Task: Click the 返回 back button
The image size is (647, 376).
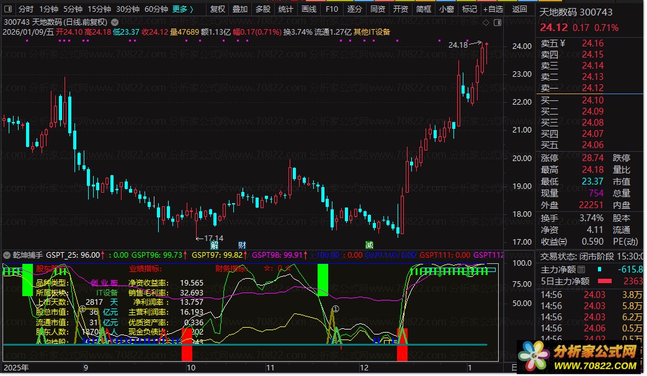Action: click(519, 9)
